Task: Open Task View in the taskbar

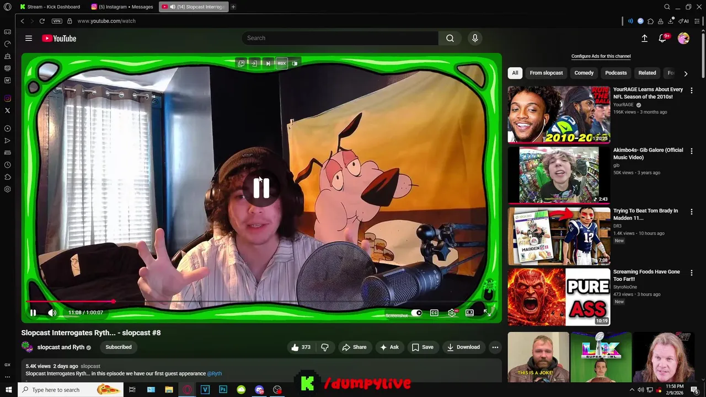Action: 132,390
